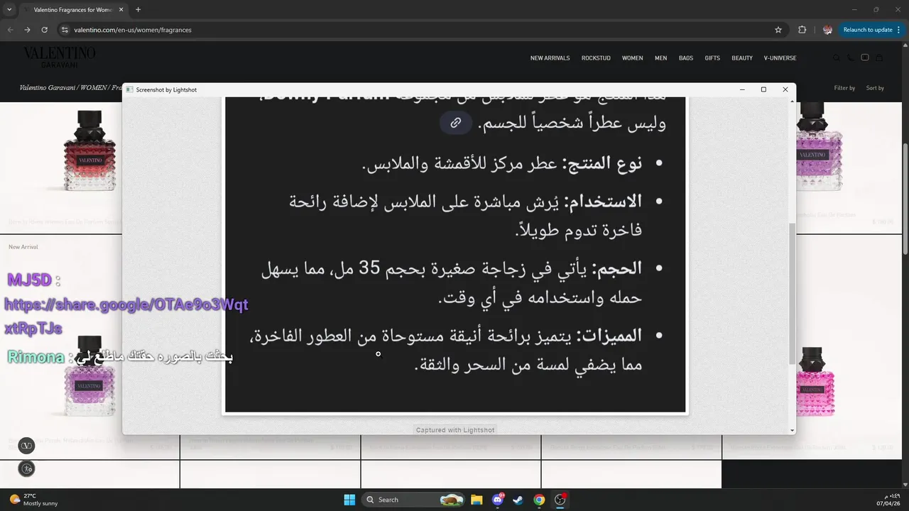Screen dimensions: 909x511
Task: Open MEN menu
Action: 660,58
